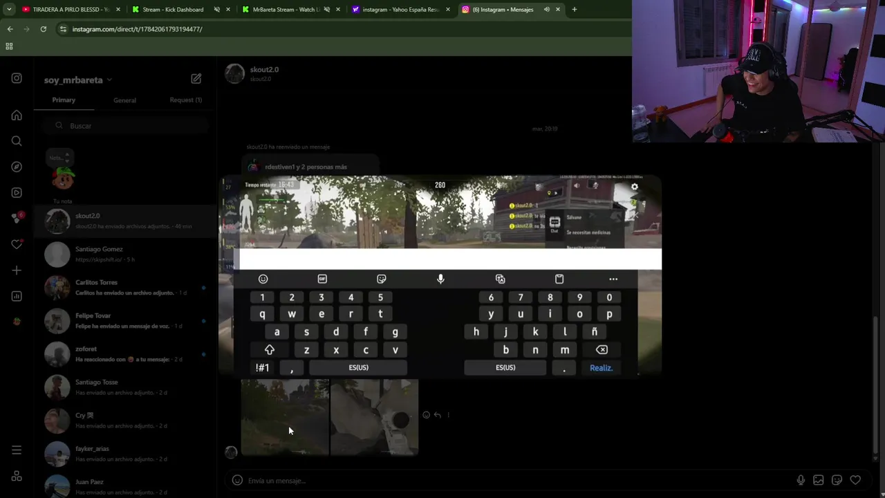Open keyboard three-dots more icon in video

(613, 279)
